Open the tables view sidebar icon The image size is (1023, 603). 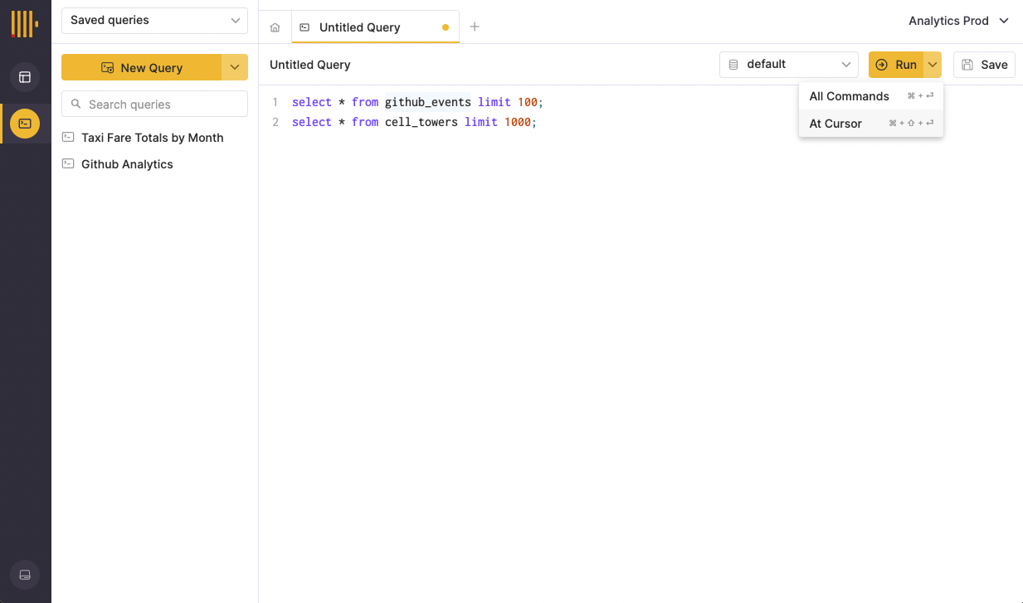pyautogui.click(x=25, y=77)
